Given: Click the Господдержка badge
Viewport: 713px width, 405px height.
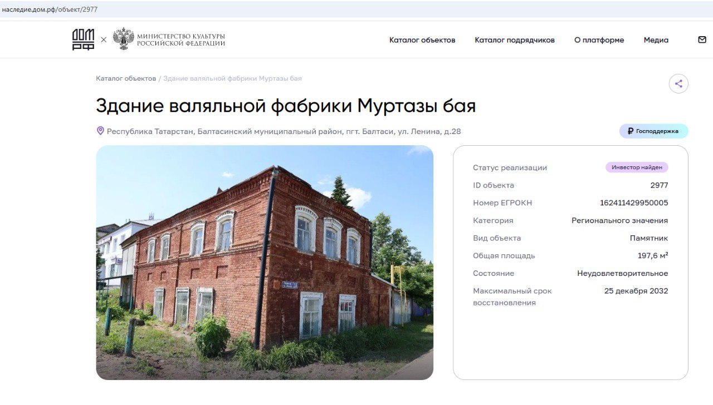Looking at the screenshot, I should pos(653,131).
